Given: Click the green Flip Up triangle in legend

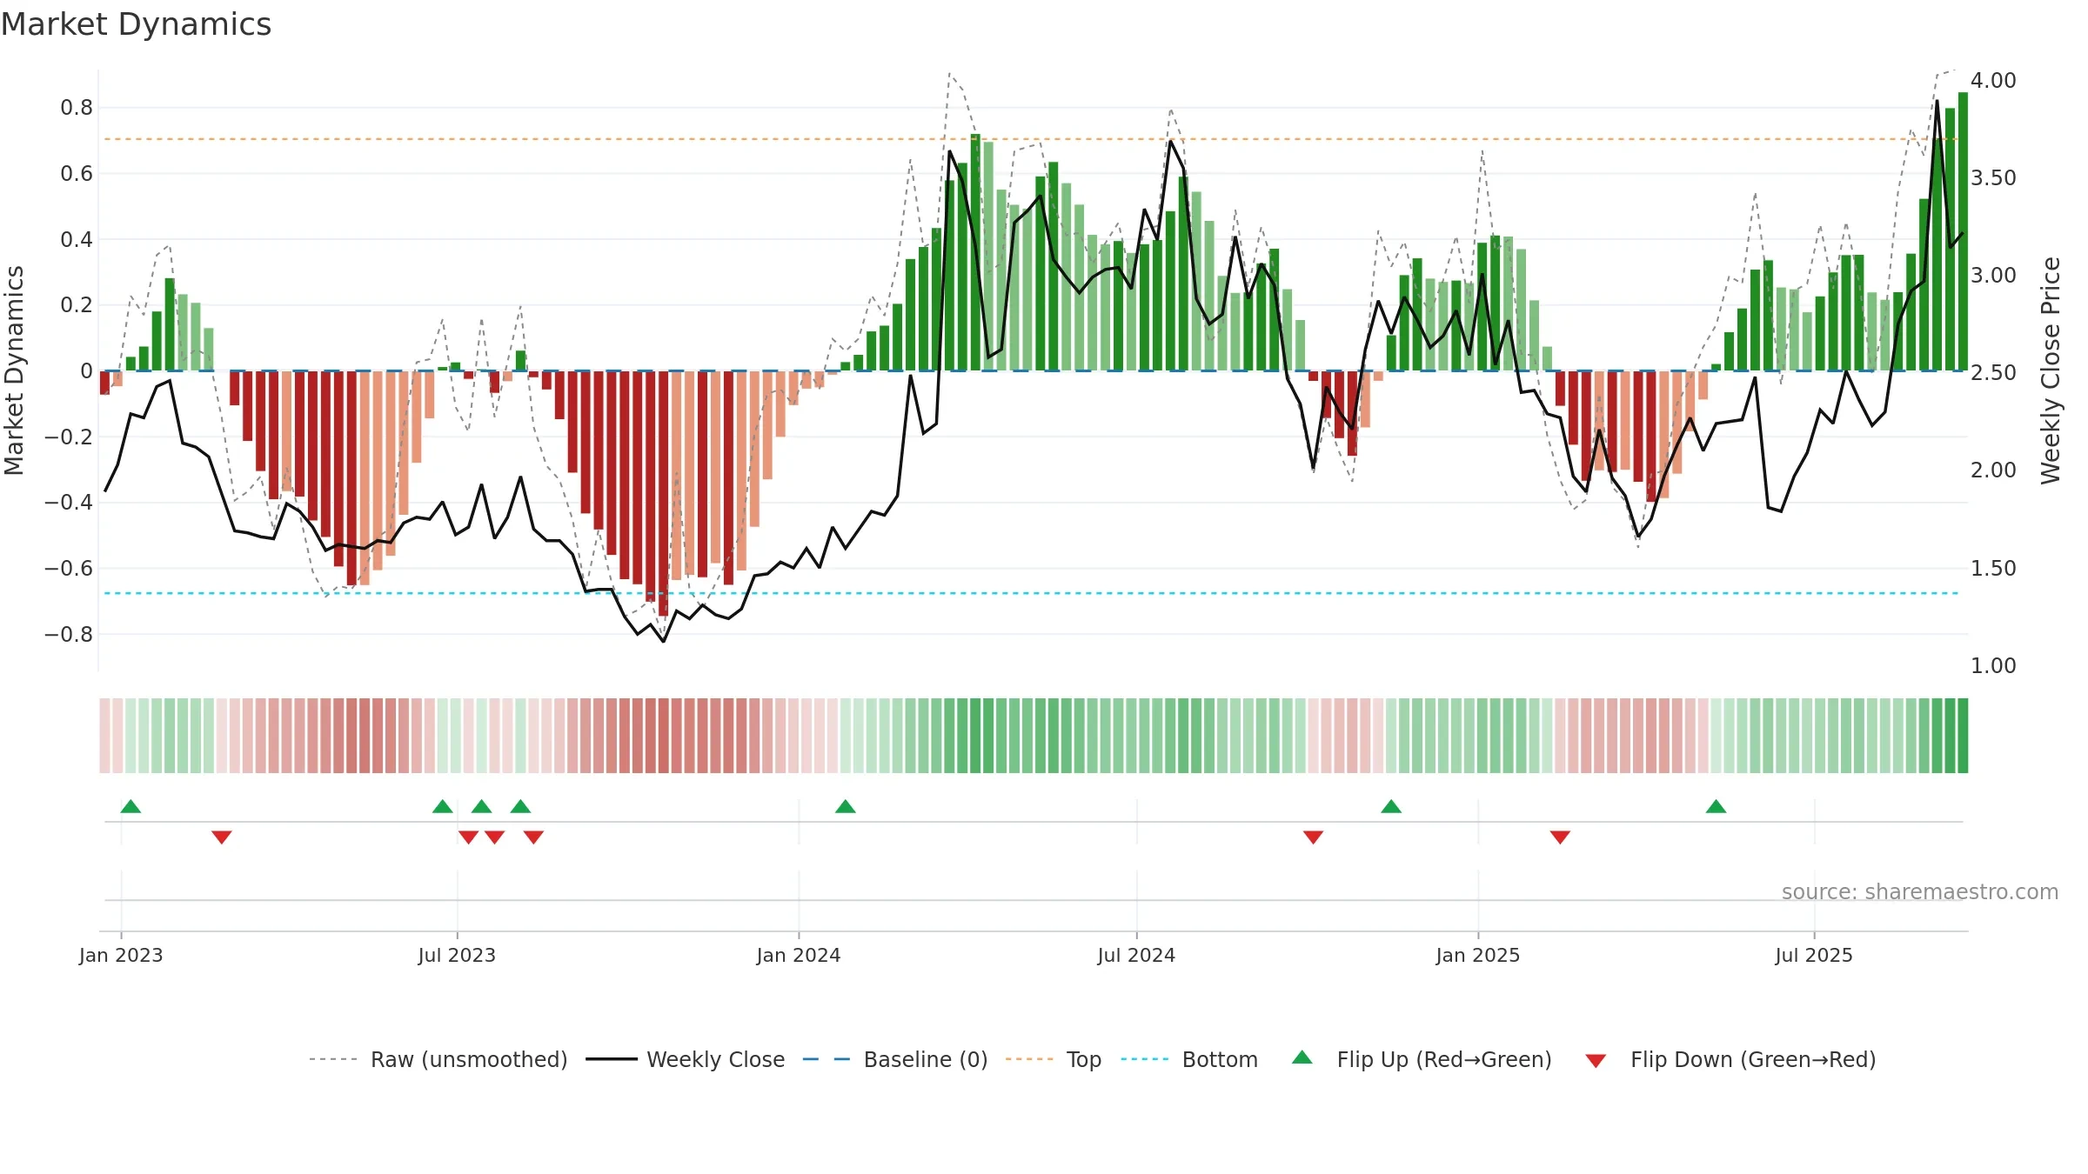Looking at the screenshot, I should point(1302,1057).
